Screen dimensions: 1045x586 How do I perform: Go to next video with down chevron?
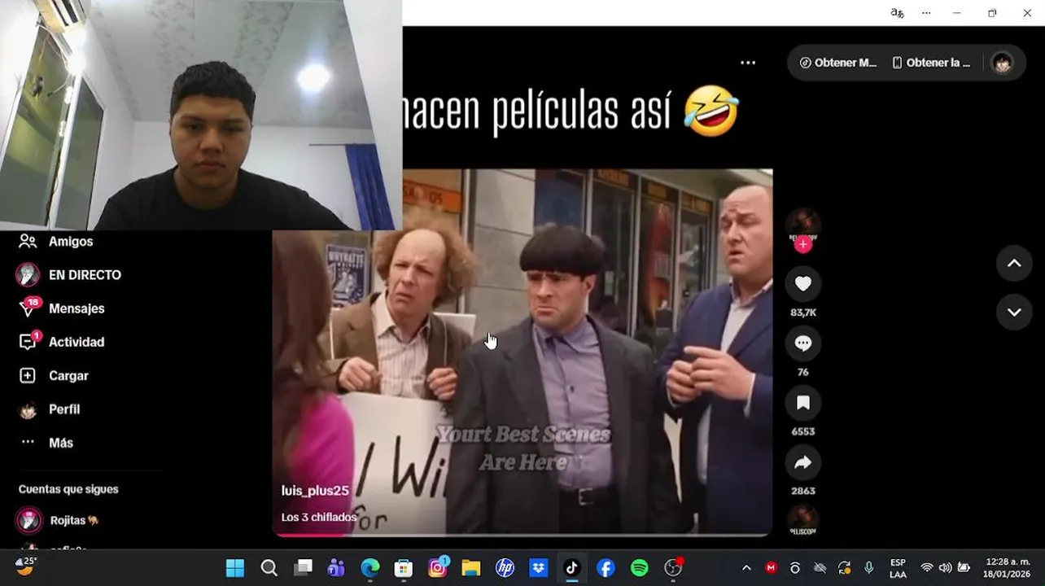tap(1014, 312)
